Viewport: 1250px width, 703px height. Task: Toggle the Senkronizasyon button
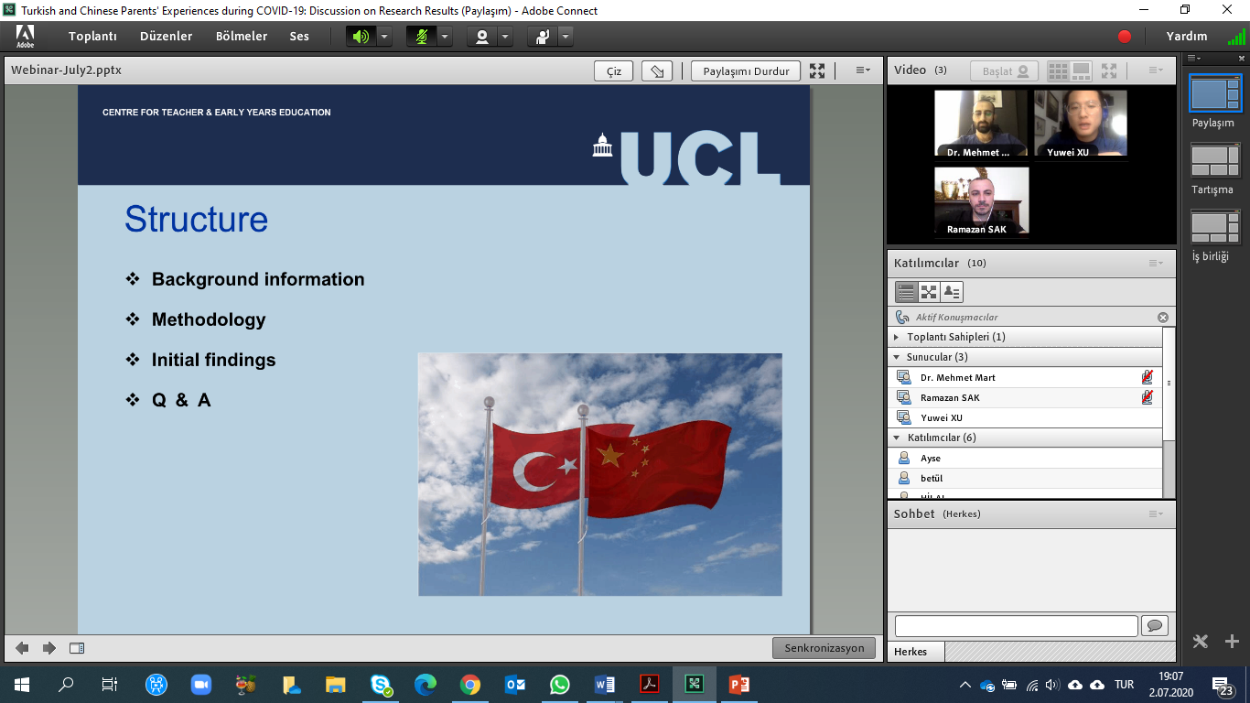[x=824, y=648]
